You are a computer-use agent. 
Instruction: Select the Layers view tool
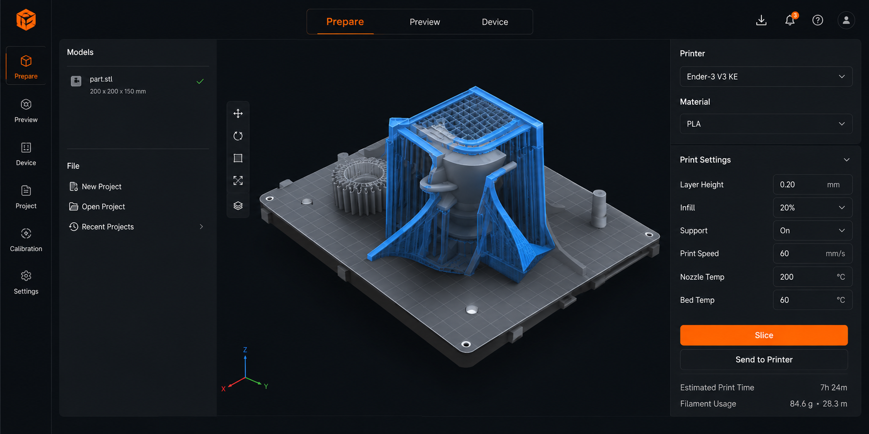click(x=238, y=206)
